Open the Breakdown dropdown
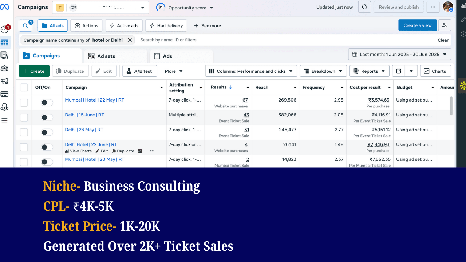The width and height of the screenshot is (466, 262). pyautogui.click(x=323, y=71)
